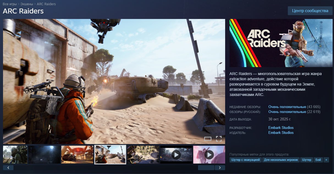Play the dark battlefield video thumbnail
Viewport: 334px width, 174px height.
176,155
